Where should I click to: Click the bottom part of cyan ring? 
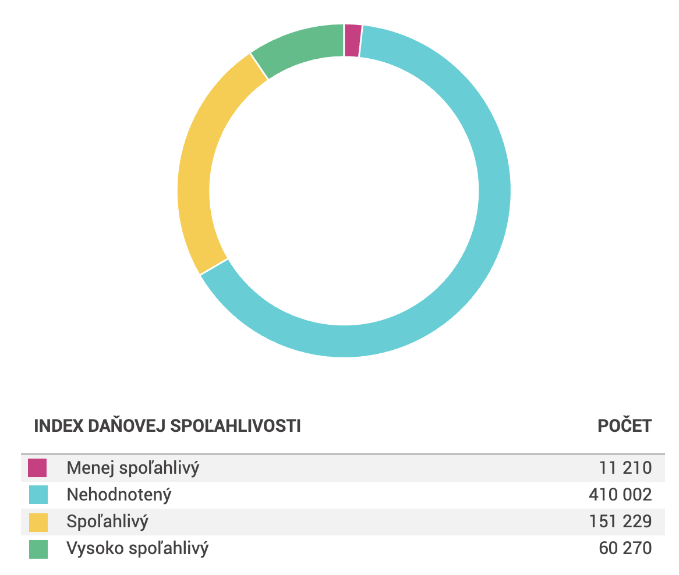344,342
